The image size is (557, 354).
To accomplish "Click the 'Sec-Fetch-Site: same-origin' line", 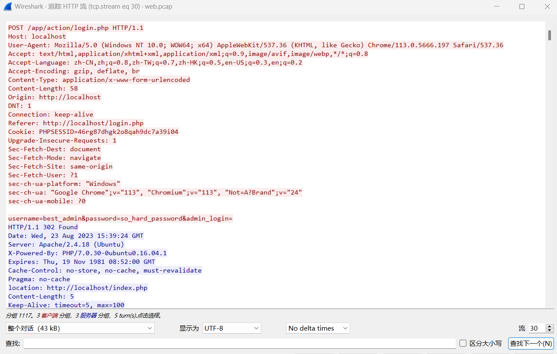I will tap(60, 166).
